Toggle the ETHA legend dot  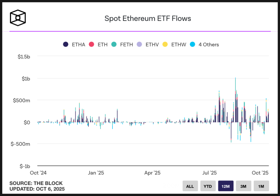click(x=66, y=44)
